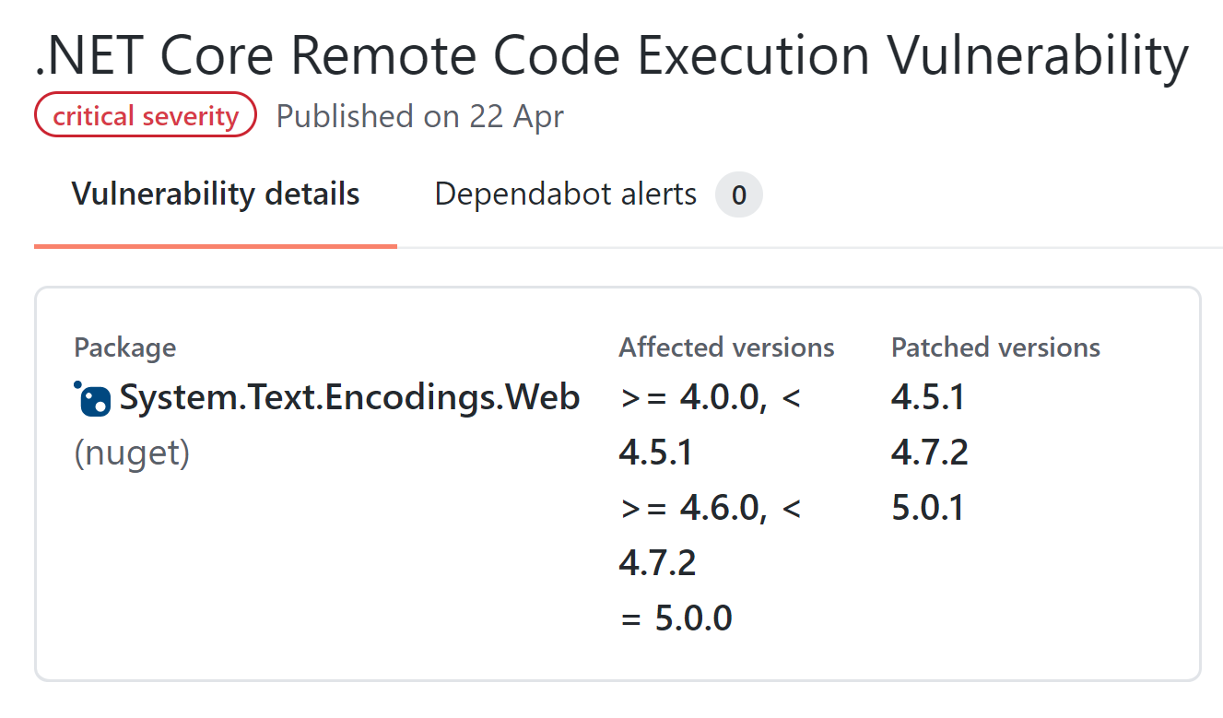Switch to the Vulnerability details tab

coord(216,194)
